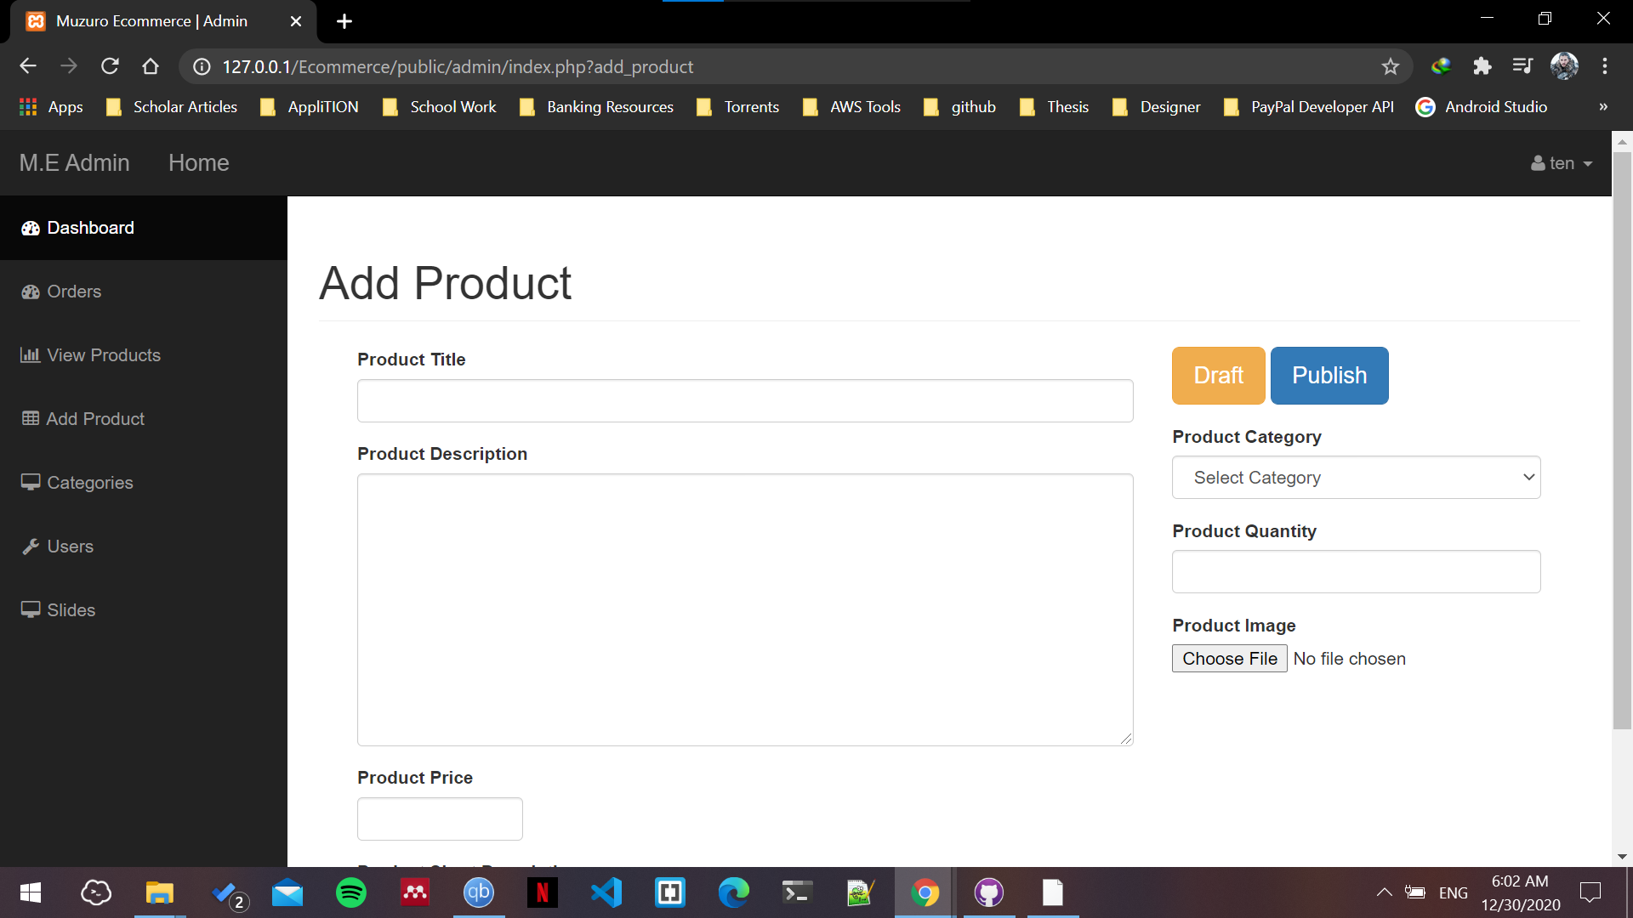Click the page vertical scrollbar thumb
1633x918 pixels.
click(1622, 442)
